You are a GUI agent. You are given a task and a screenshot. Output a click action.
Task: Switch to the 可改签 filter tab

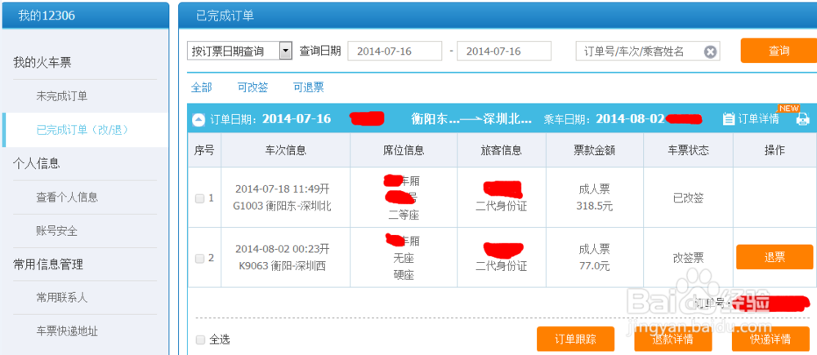[x=252, y=87]
